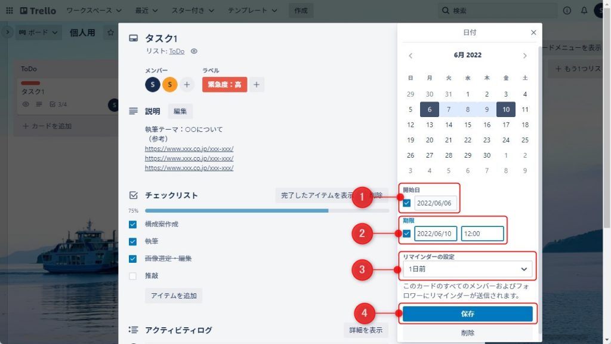Click 詳細を表示 button in activity log
This screenshot has height=344, width=611.
[x=366, y=330]
